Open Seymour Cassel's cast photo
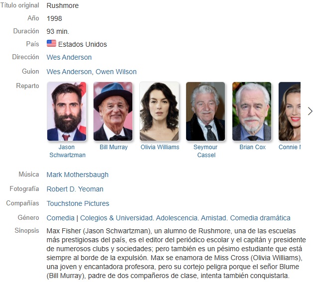Image resolution: width=313 pixels, height=282 pixels. click(206, 111)
